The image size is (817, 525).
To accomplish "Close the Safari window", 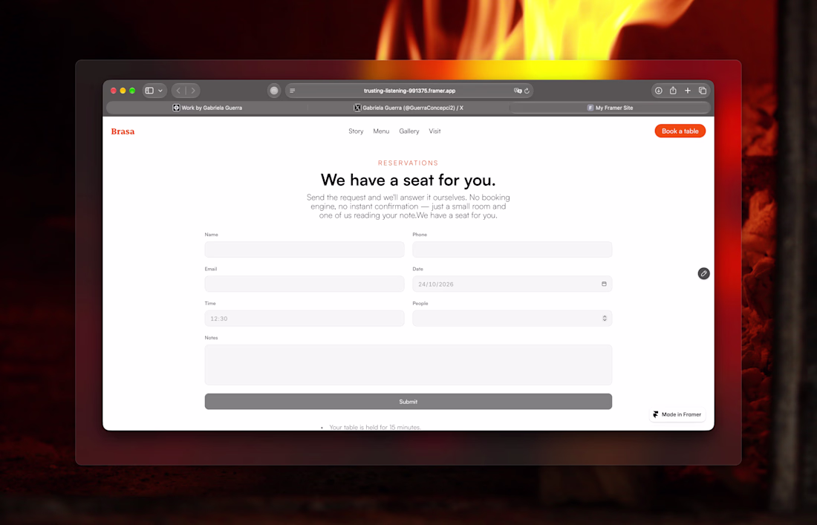I will (114, 91).
